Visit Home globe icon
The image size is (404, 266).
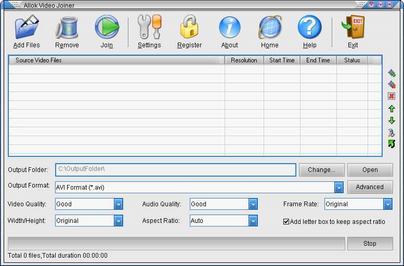(270, 28)
